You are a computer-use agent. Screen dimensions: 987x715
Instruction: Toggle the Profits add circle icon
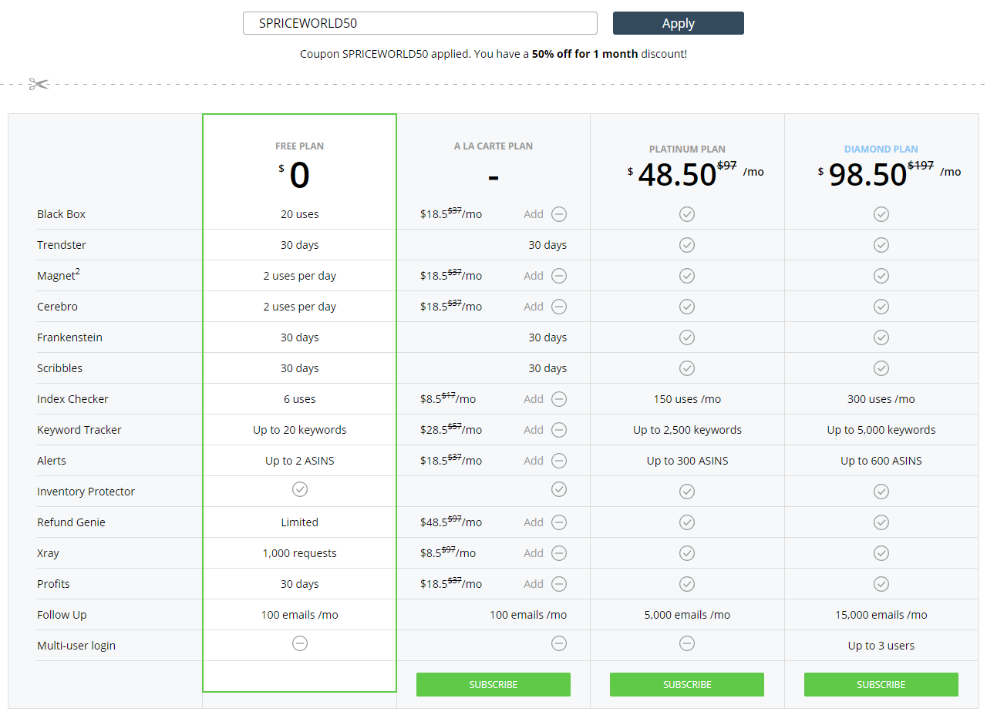point(559,584)
